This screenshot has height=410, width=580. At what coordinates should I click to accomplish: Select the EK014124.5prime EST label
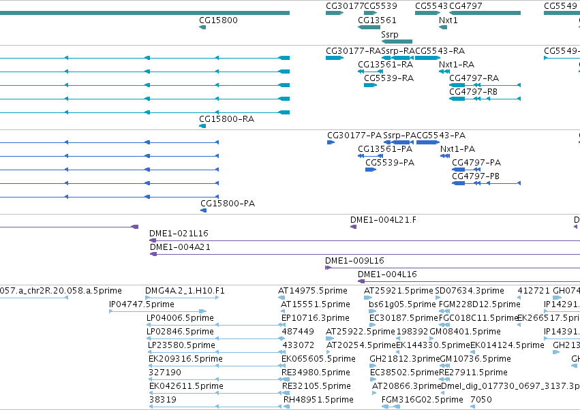pos(507,346)
